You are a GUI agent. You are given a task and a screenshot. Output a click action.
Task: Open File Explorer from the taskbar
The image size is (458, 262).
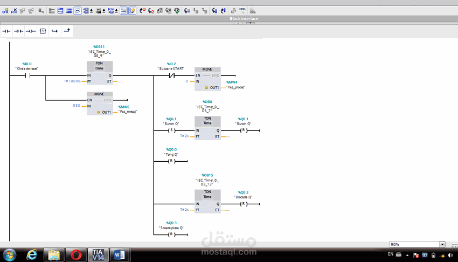(54, 255)
